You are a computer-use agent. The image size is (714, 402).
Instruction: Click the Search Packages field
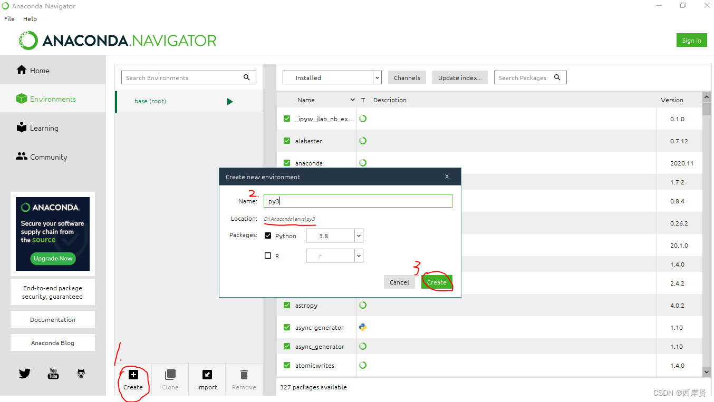click(530, 77)
